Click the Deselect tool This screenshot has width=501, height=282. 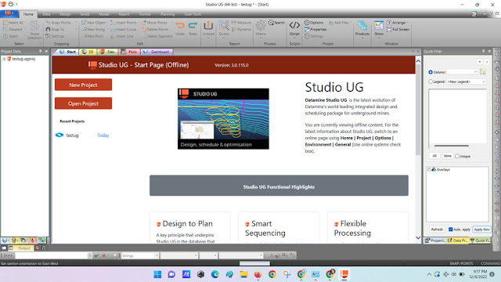(x=13, y=30)
